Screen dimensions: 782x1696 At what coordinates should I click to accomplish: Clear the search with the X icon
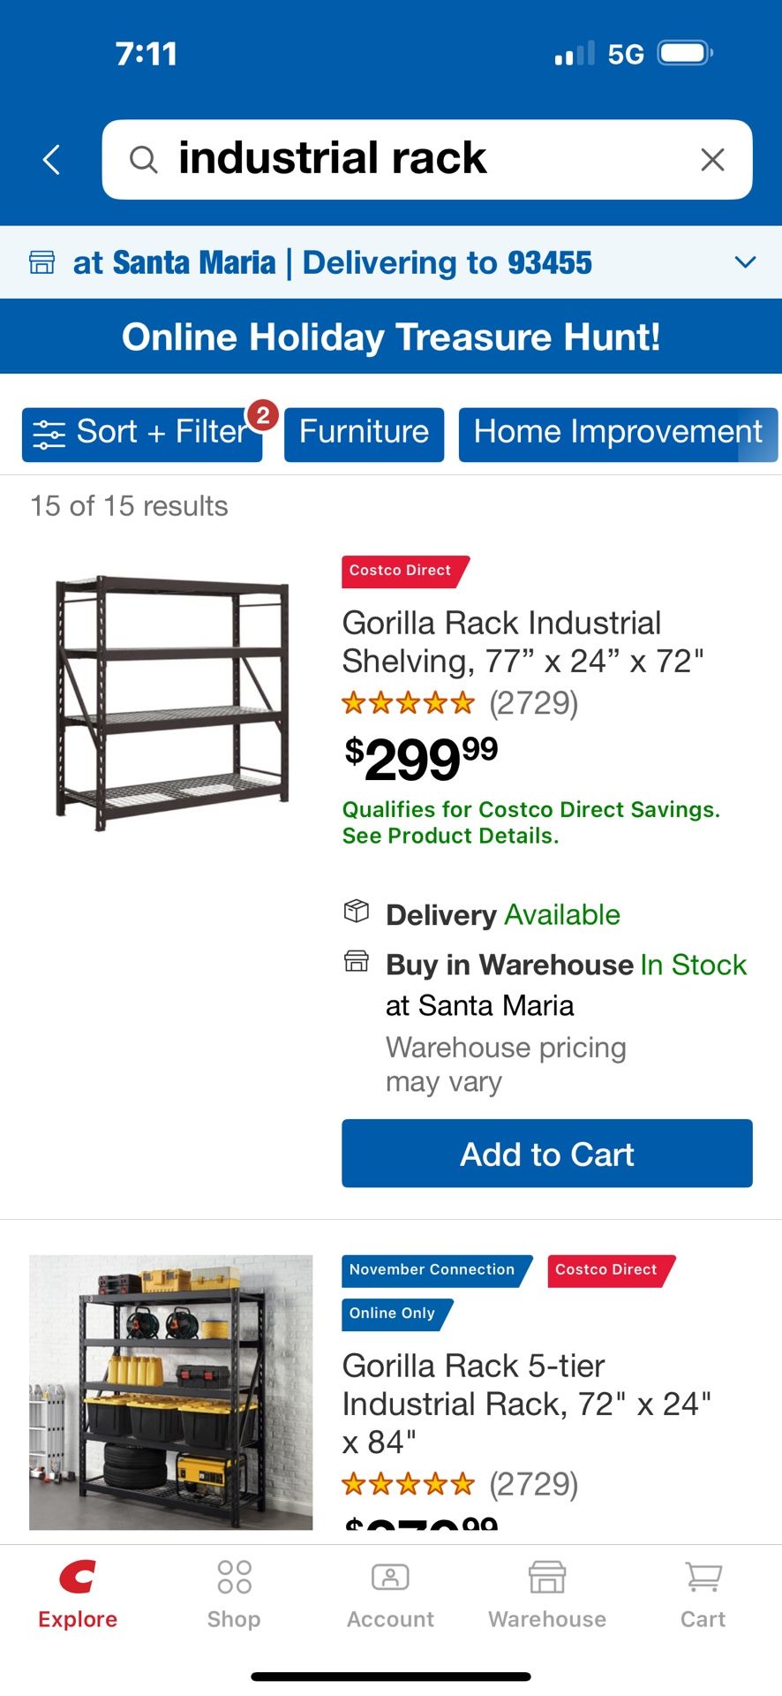point(711,159)
